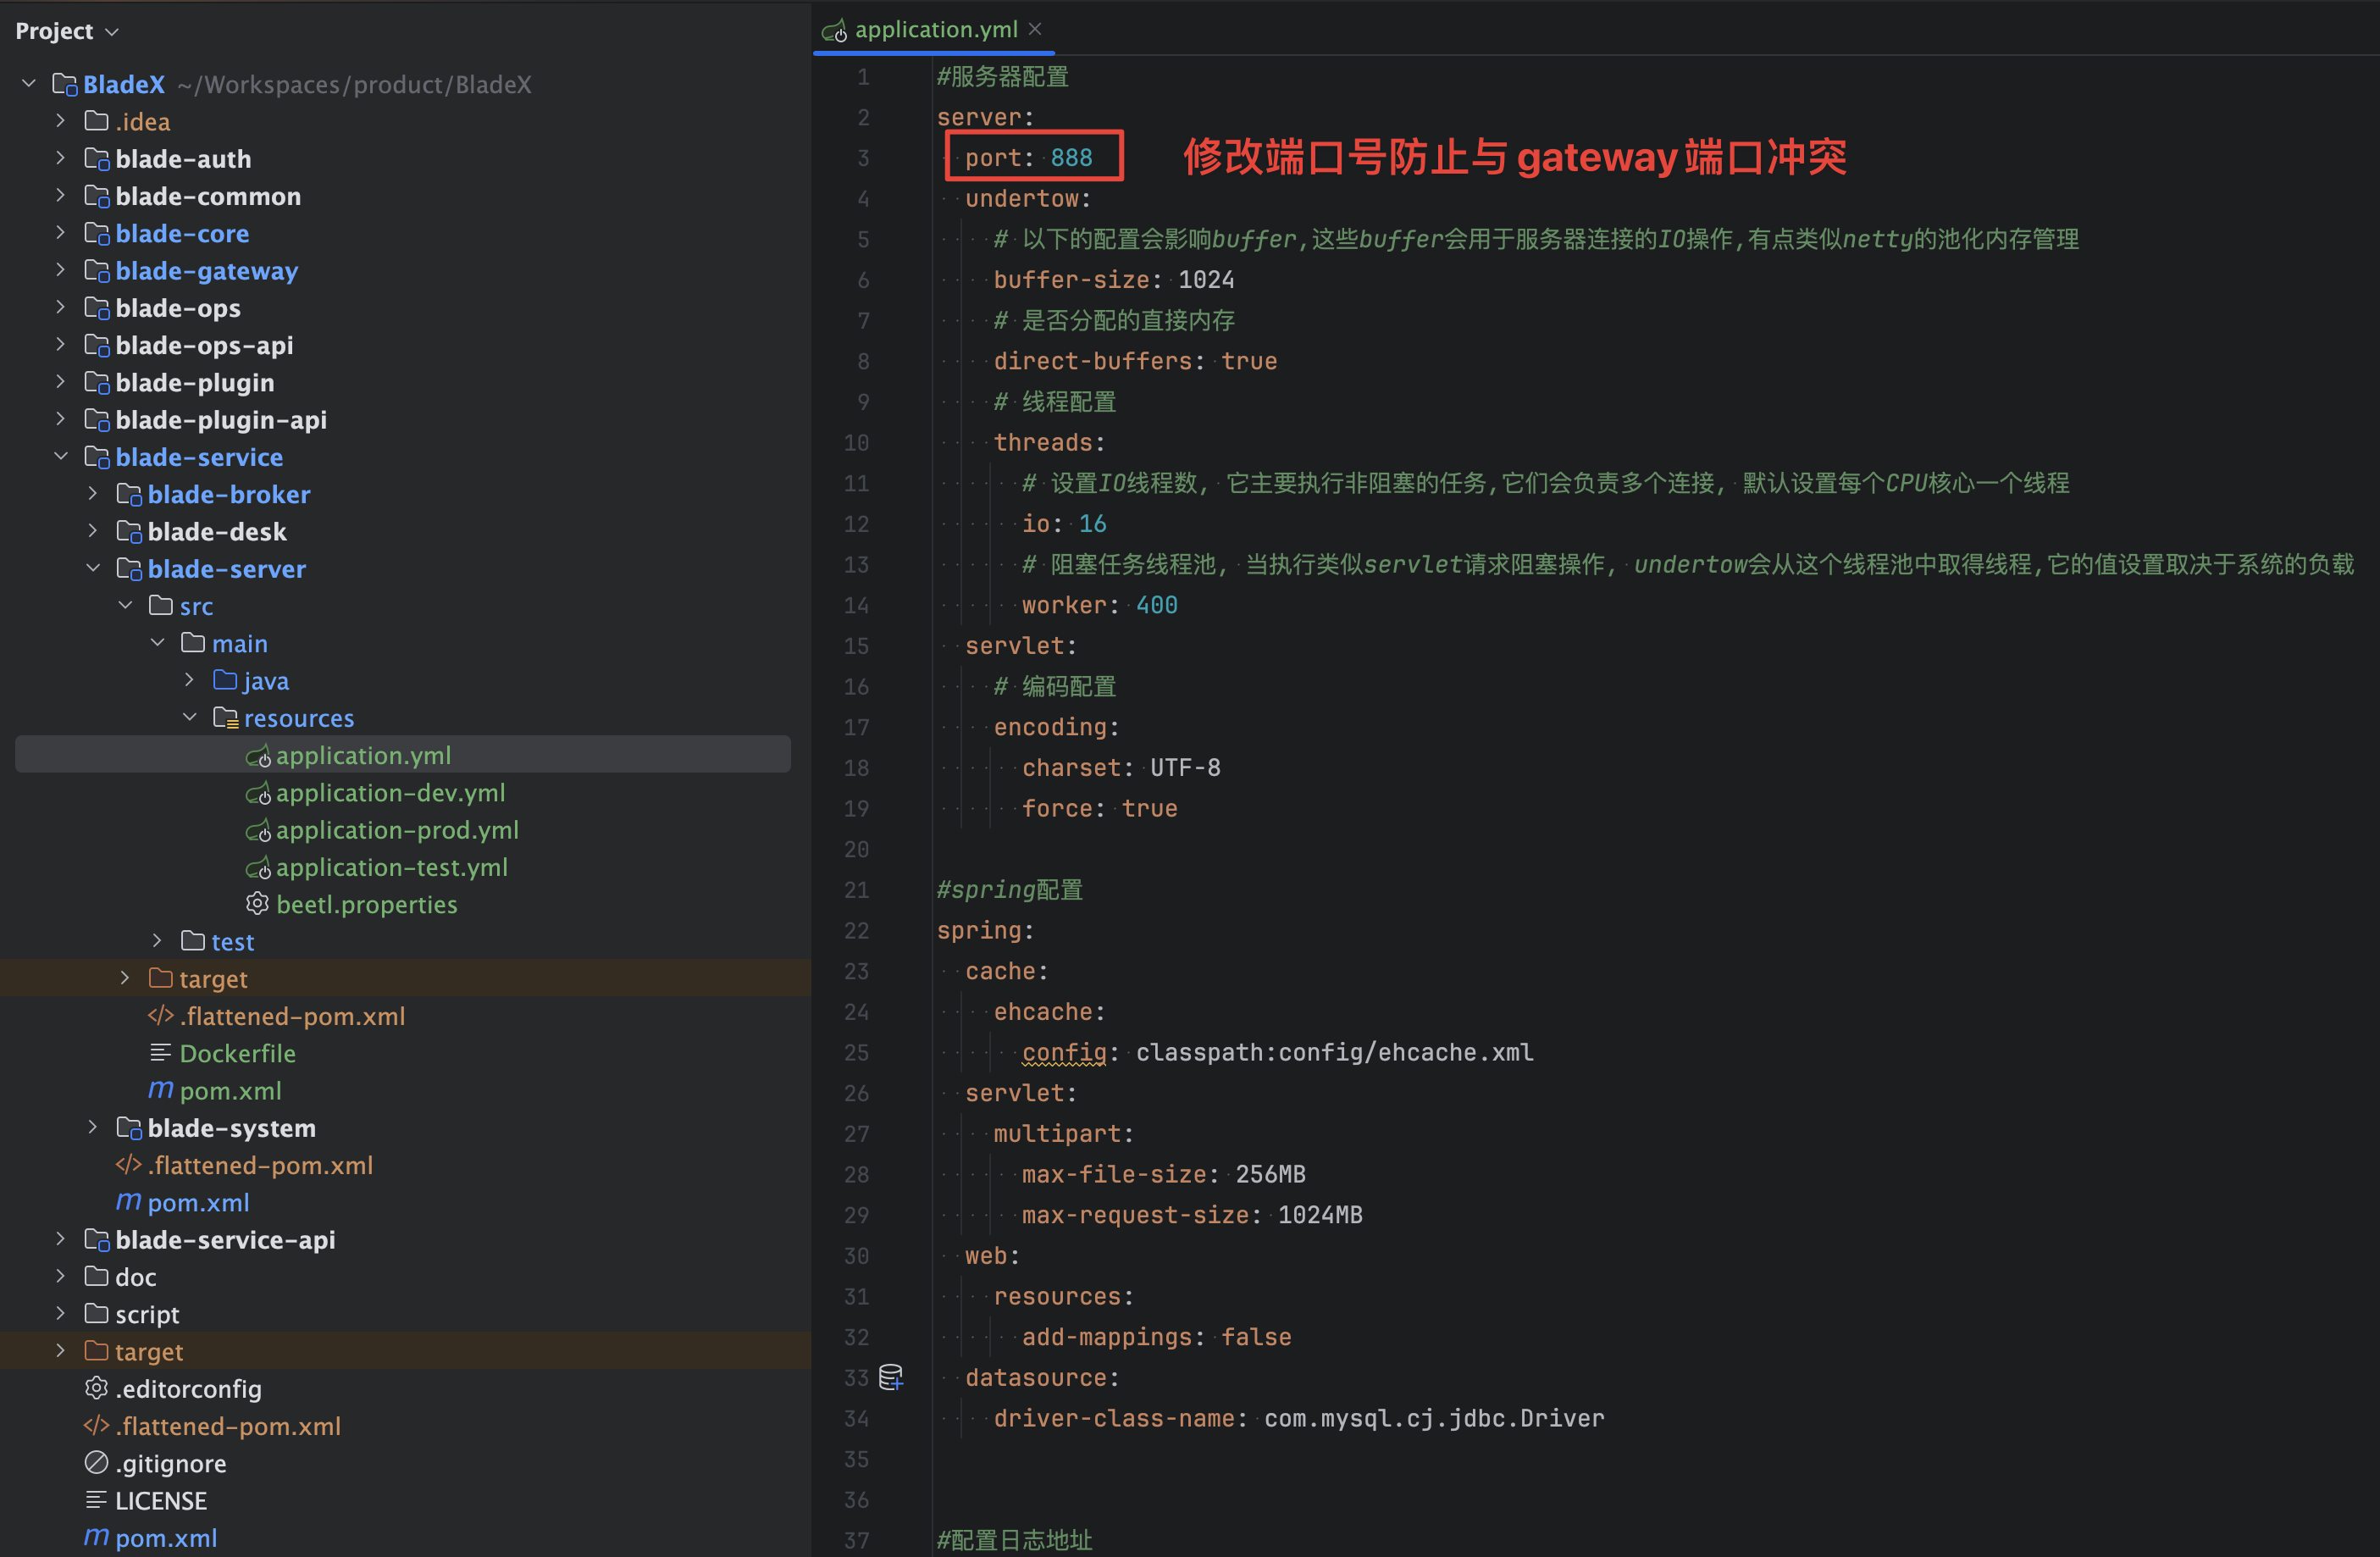The image size is (2380, 1557).
Task: Click the charset value UTF-8
Action: point(1185,768)
